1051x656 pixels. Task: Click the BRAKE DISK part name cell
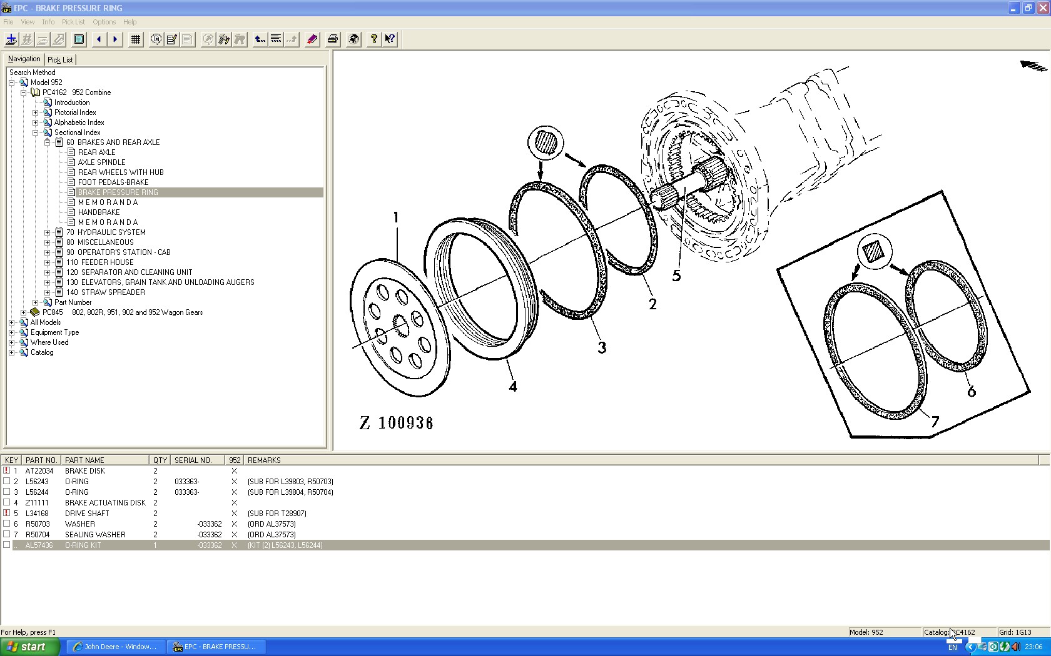[x=85, y=470]
